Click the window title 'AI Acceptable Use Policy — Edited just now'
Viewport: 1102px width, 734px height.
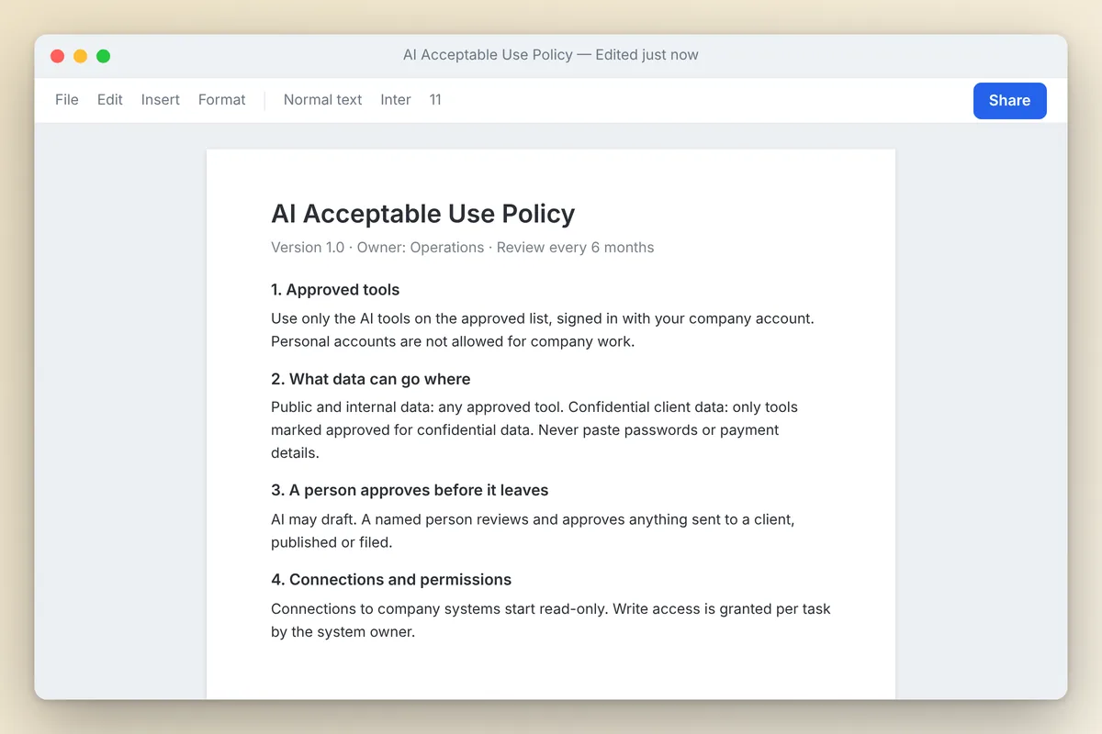point(551,55)
